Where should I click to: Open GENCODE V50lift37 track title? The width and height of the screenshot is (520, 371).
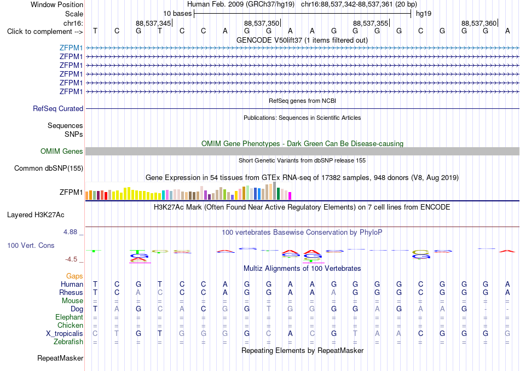click(x=302, y=40)
